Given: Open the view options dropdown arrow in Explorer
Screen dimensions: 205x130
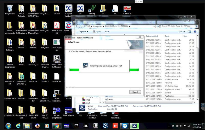Looking at the screenshot, I should pyautogui.click(x=184, y=32).
